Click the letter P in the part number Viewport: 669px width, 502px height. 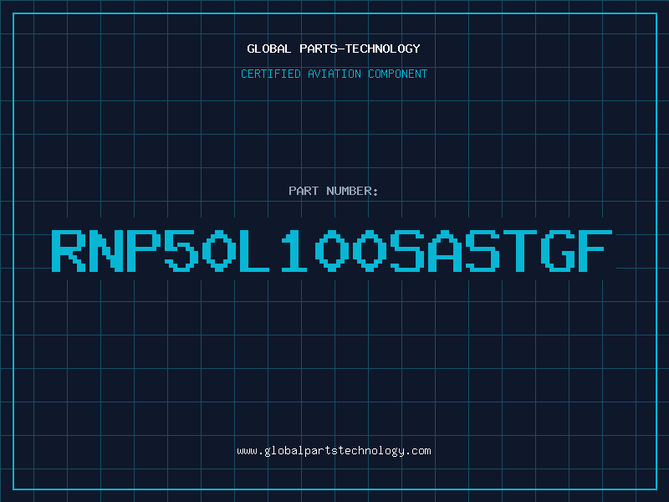[x=144, y=250]
